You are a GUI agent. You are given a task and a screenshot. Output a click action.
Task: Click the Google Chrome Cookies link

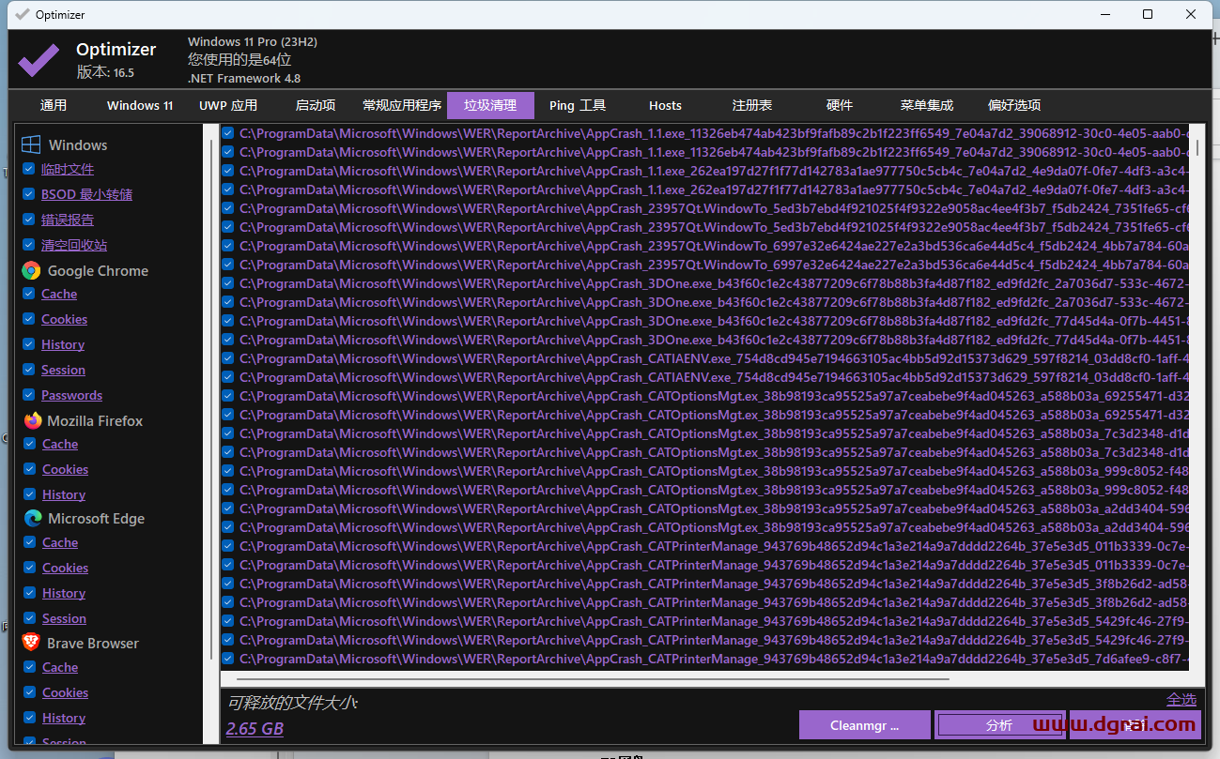pyautogui.click(x=64, y=319)
